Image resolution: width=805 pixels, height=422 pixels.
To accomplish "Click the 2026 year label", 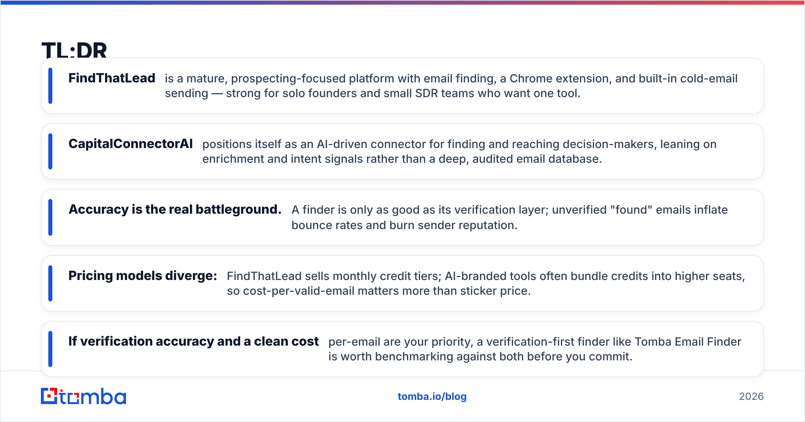I will click(751, 397).
